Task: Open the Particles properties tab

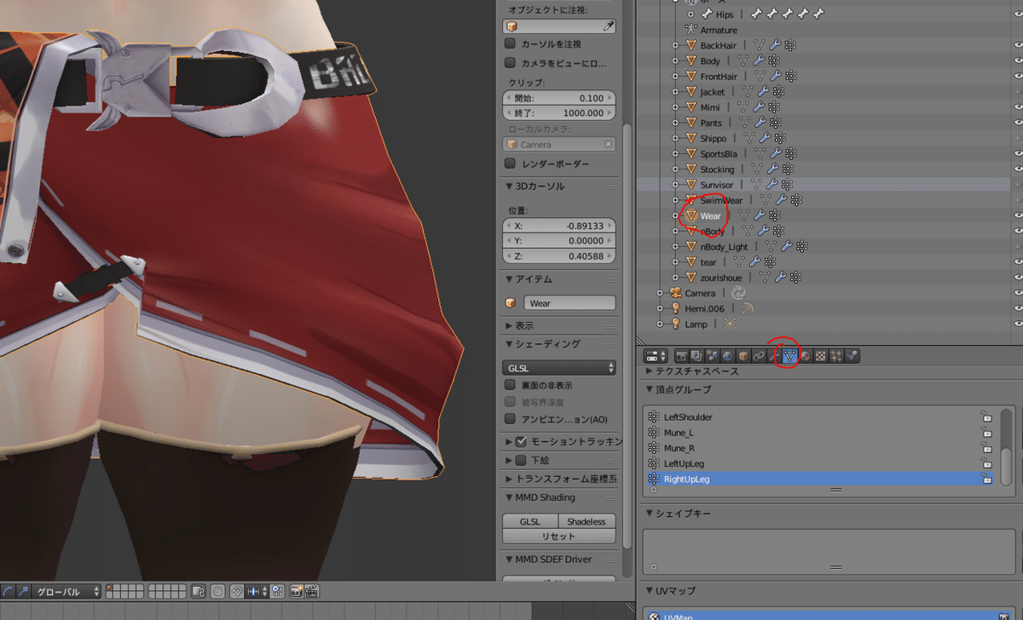Action: [836, 356]
